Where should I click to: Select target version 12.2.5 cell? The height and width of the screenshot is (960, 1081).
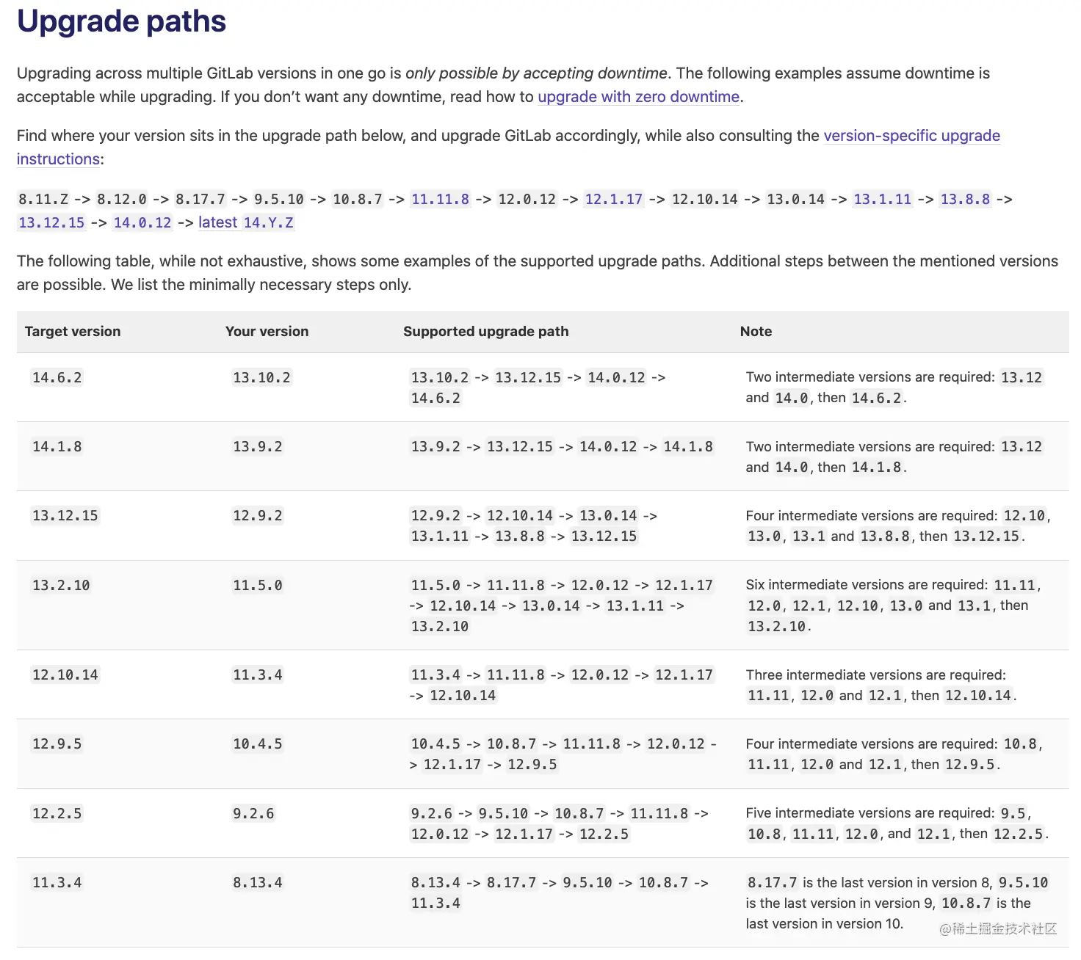click(x=57, y=813)
